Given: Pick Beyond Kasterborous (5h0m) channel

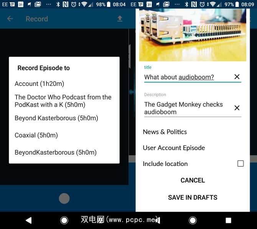Looking at the screenshot, I should pos(56,118).
